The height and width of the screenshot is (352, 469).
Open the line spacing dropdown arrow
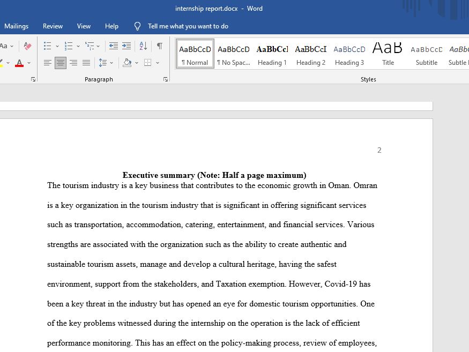111,63
